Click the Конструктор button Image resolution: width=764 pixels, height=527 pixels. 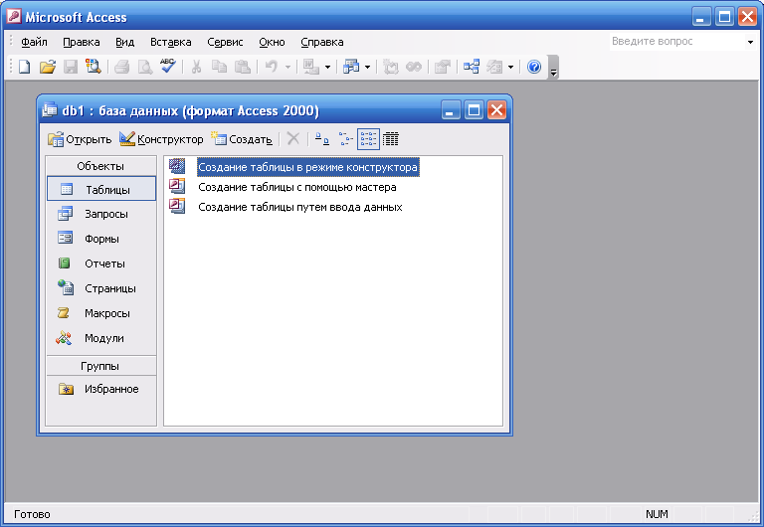(161, 139)
